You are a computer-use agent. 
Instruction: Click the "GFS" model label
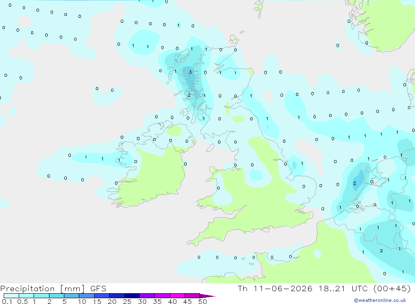coord(98,289)
